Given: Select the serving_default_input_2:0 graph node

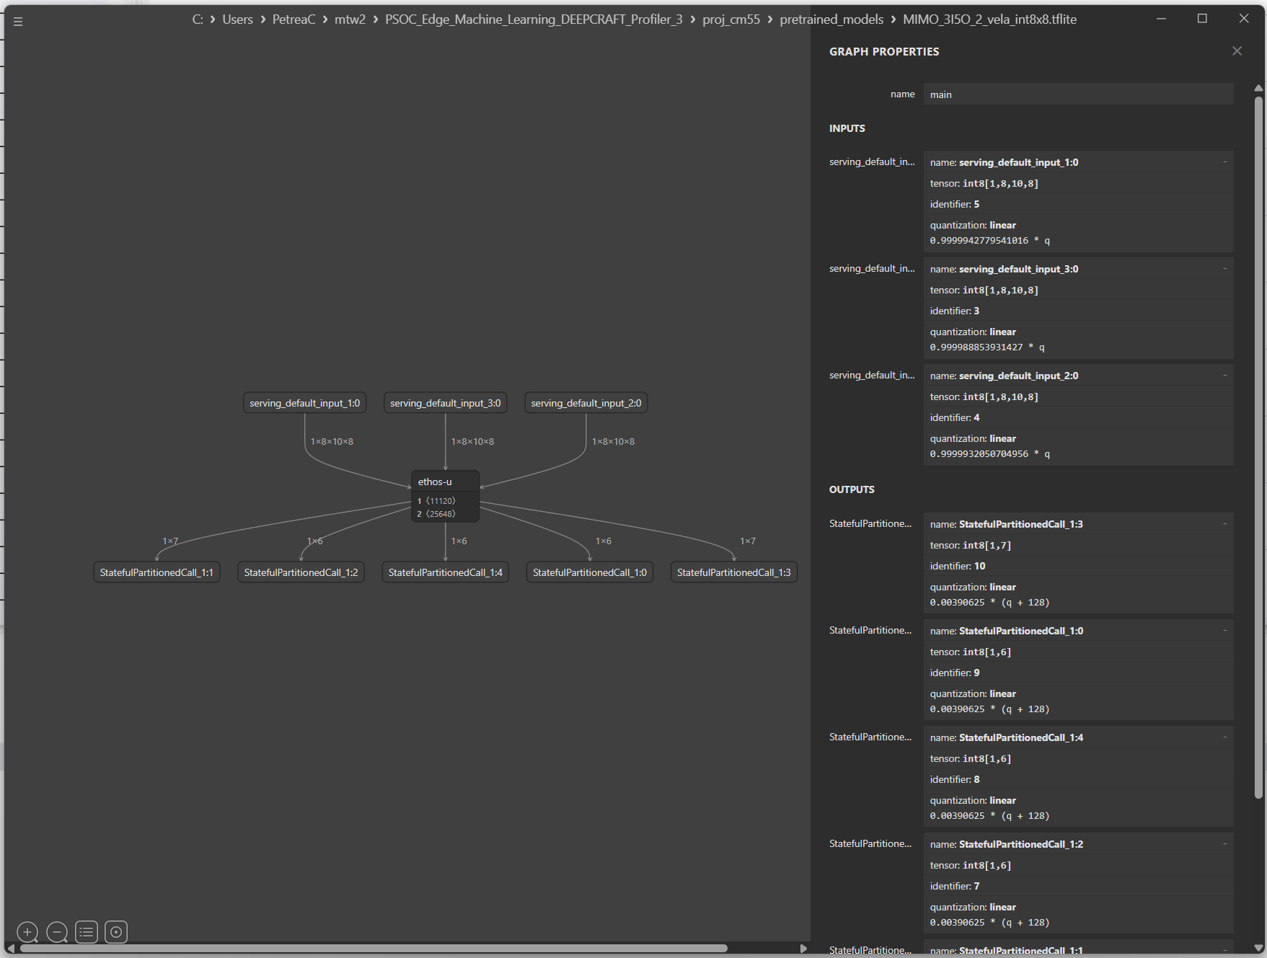Looking at the screenshot, I should (x=586, y=403).
